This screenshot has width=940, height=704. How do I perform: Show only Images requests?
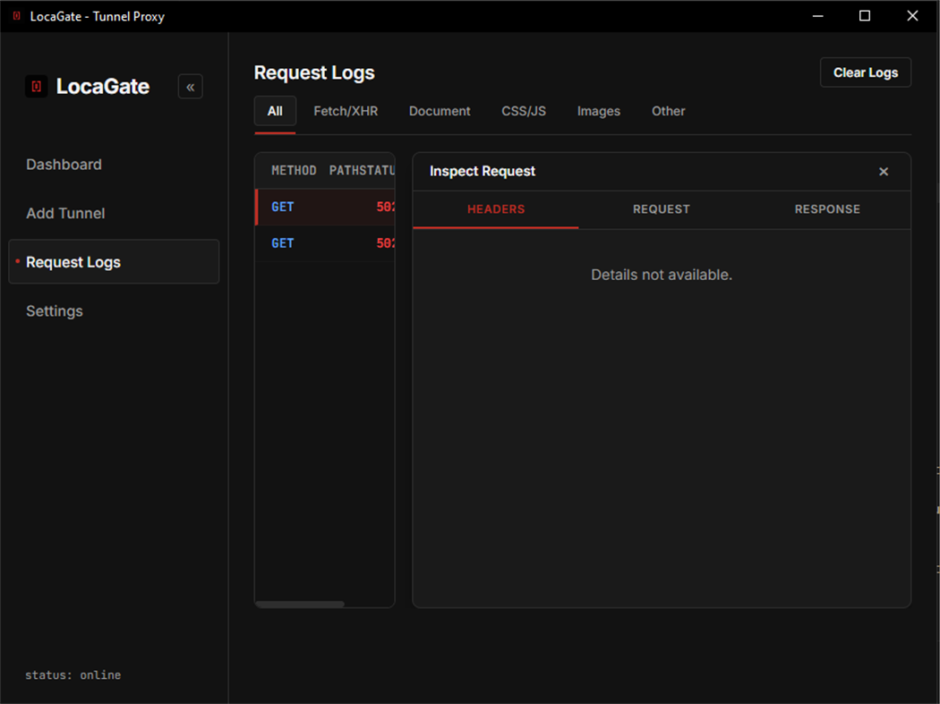click(x=598, y=111)
